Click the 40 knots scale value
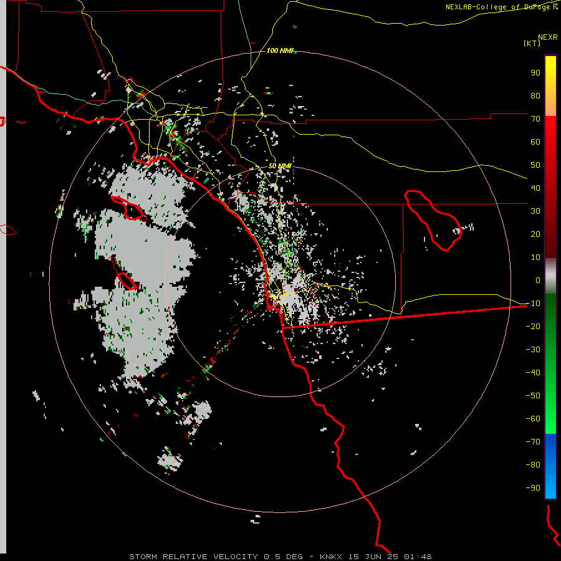The width and height of the screenshot is (561, 561). (535, 188)
